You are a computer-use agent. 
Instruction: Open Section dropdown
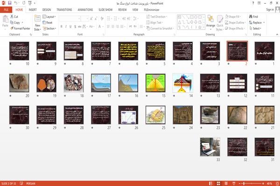[49, 28]
